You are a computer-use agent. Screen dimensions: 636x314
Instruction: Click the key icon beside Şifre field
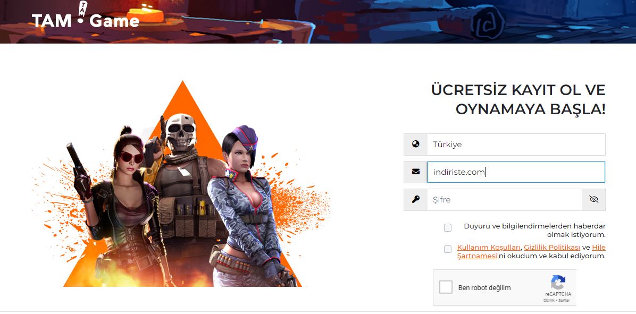415,199
